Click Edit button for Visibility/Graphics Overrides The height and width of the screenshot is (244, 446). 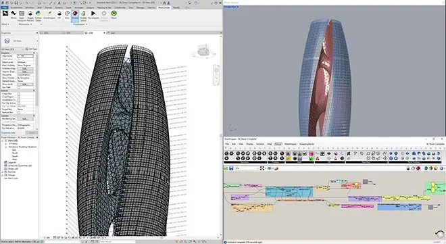[25, 68]
